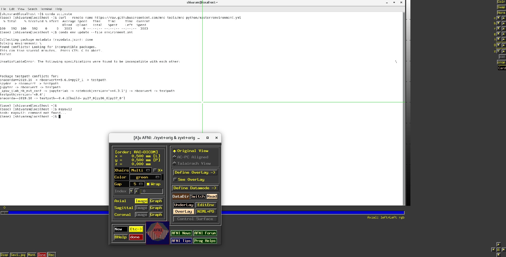
Task: Click the OverLay dataset button
Action: [x=184, y=211]
